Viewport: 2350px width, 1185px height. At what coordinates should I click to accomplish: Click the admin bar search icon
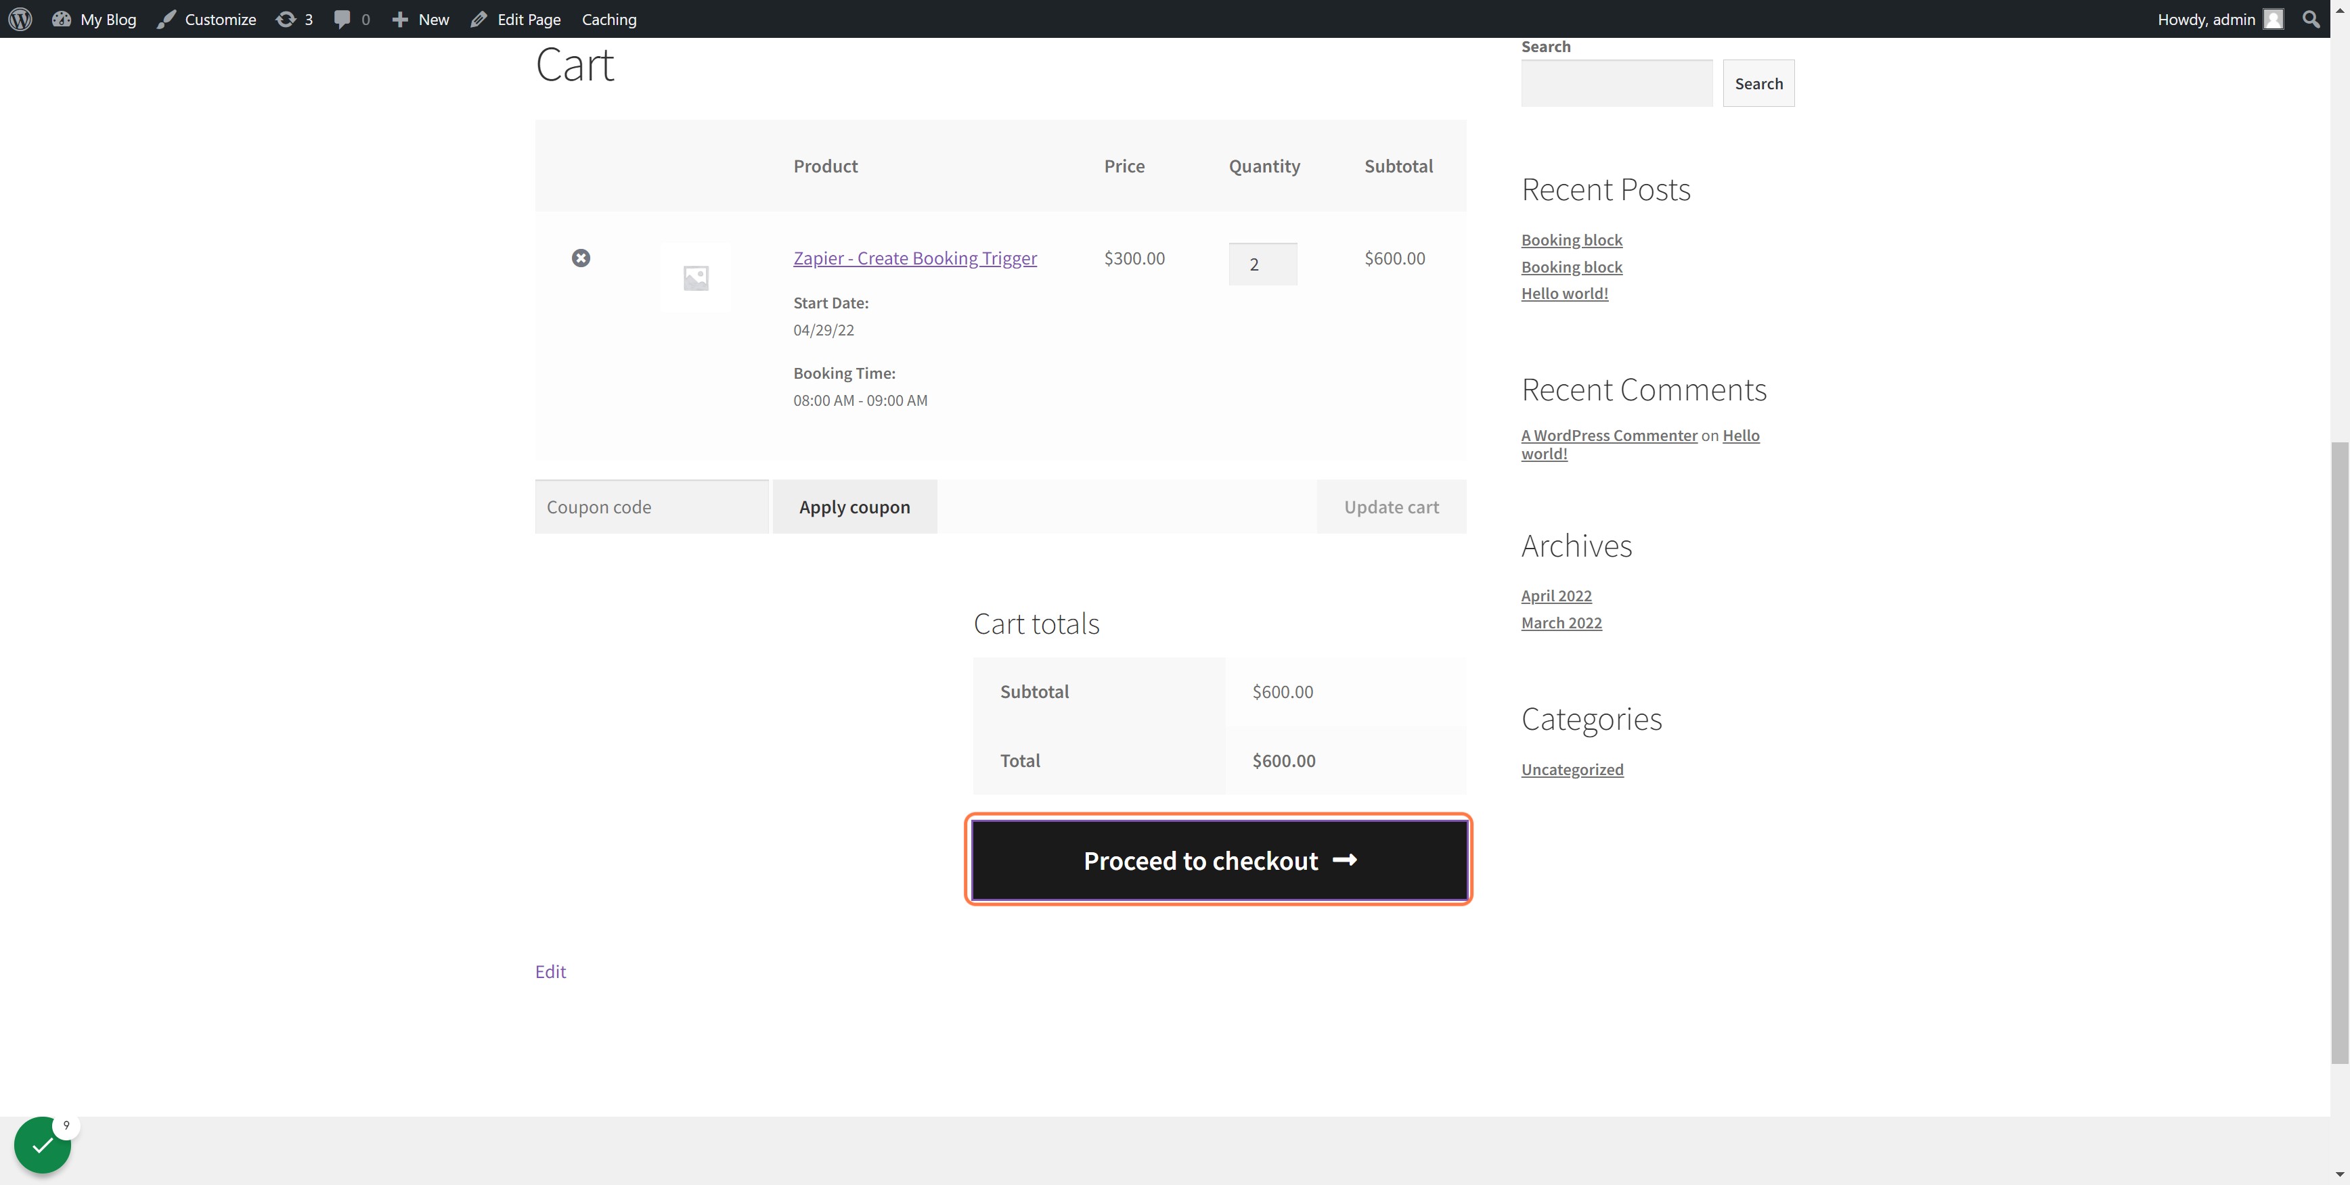[x=2310, y=19]
